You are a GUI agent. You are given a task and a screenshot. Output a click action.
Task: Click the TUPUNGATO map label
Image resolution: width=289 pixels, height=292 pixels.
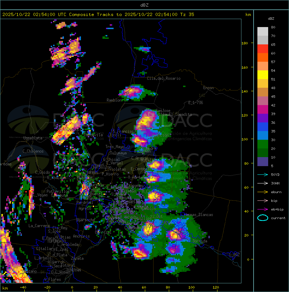tap(56, 241)
